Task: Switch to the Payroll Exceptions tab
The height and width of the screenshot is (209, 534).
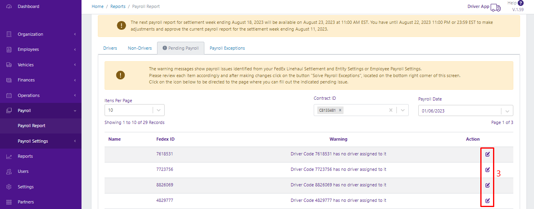Action: click(227, 48)
